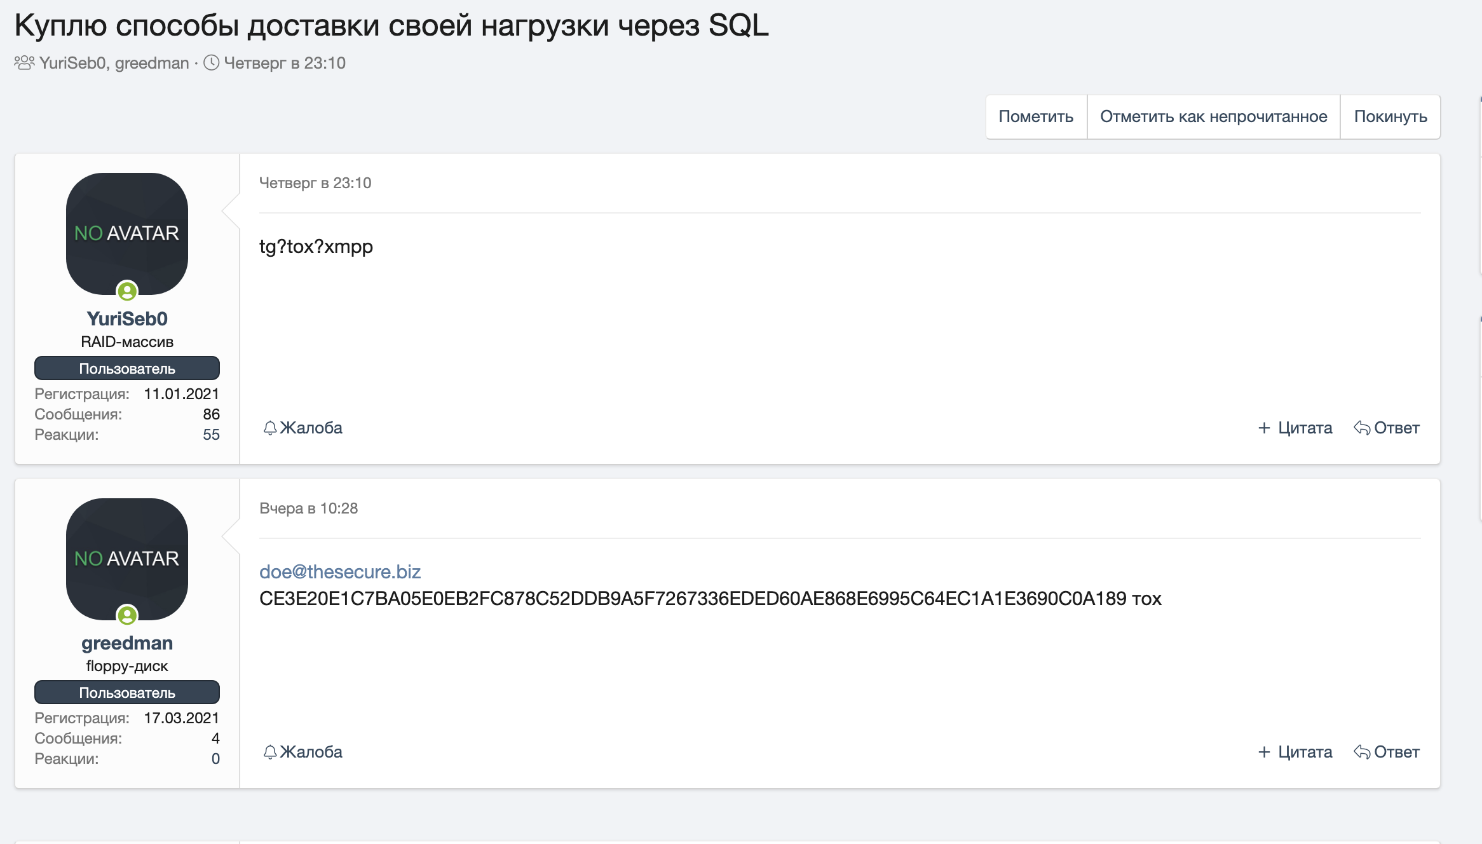Click participants group icon under title
1482x844 pixels.
tap(24, 63)
